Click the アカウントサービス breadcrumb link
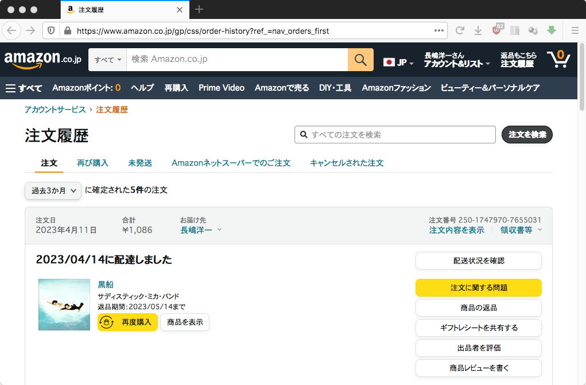586x385 pixels. [x=55, y=110]
